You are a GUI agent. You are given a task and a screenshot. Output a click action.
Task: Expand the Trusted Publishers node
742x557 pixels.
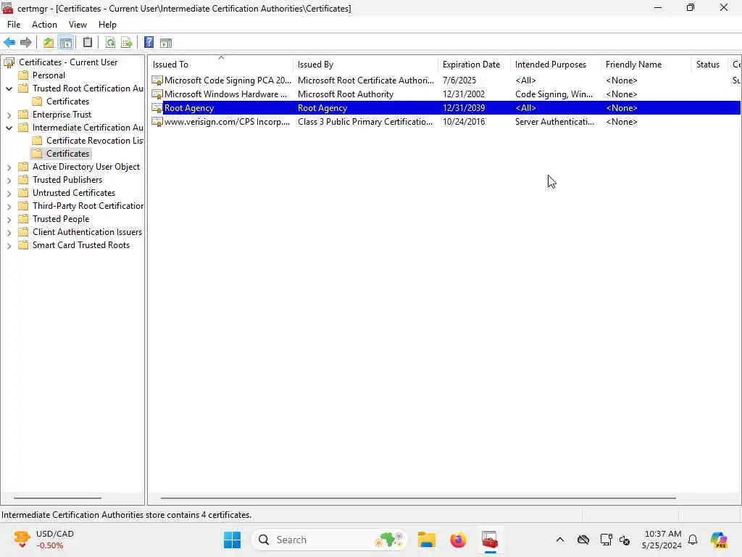(9, 180)
